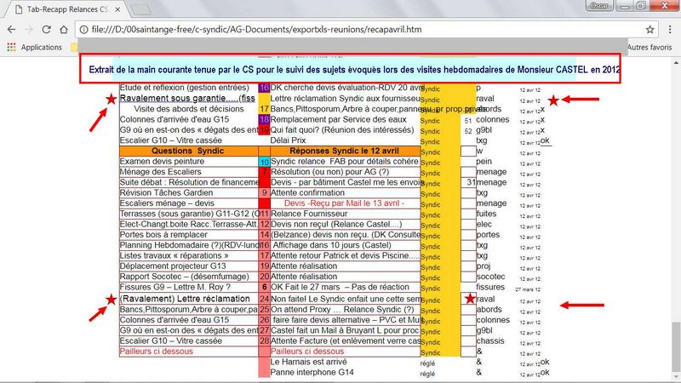Viewport: 681px width, 383px height.
Task: Click the 'Escalier G10 – Vitre cassée' cell above Questions header
Action: (188, 140)
